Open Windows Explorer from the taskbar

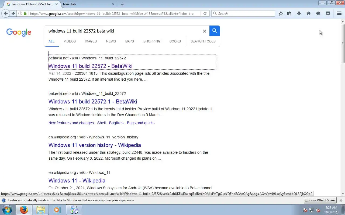click(x=40, y=210)
